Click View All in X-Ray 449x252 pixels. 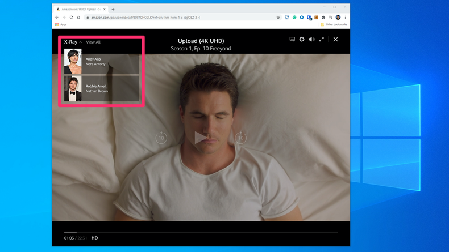click(x=93, y=42)
